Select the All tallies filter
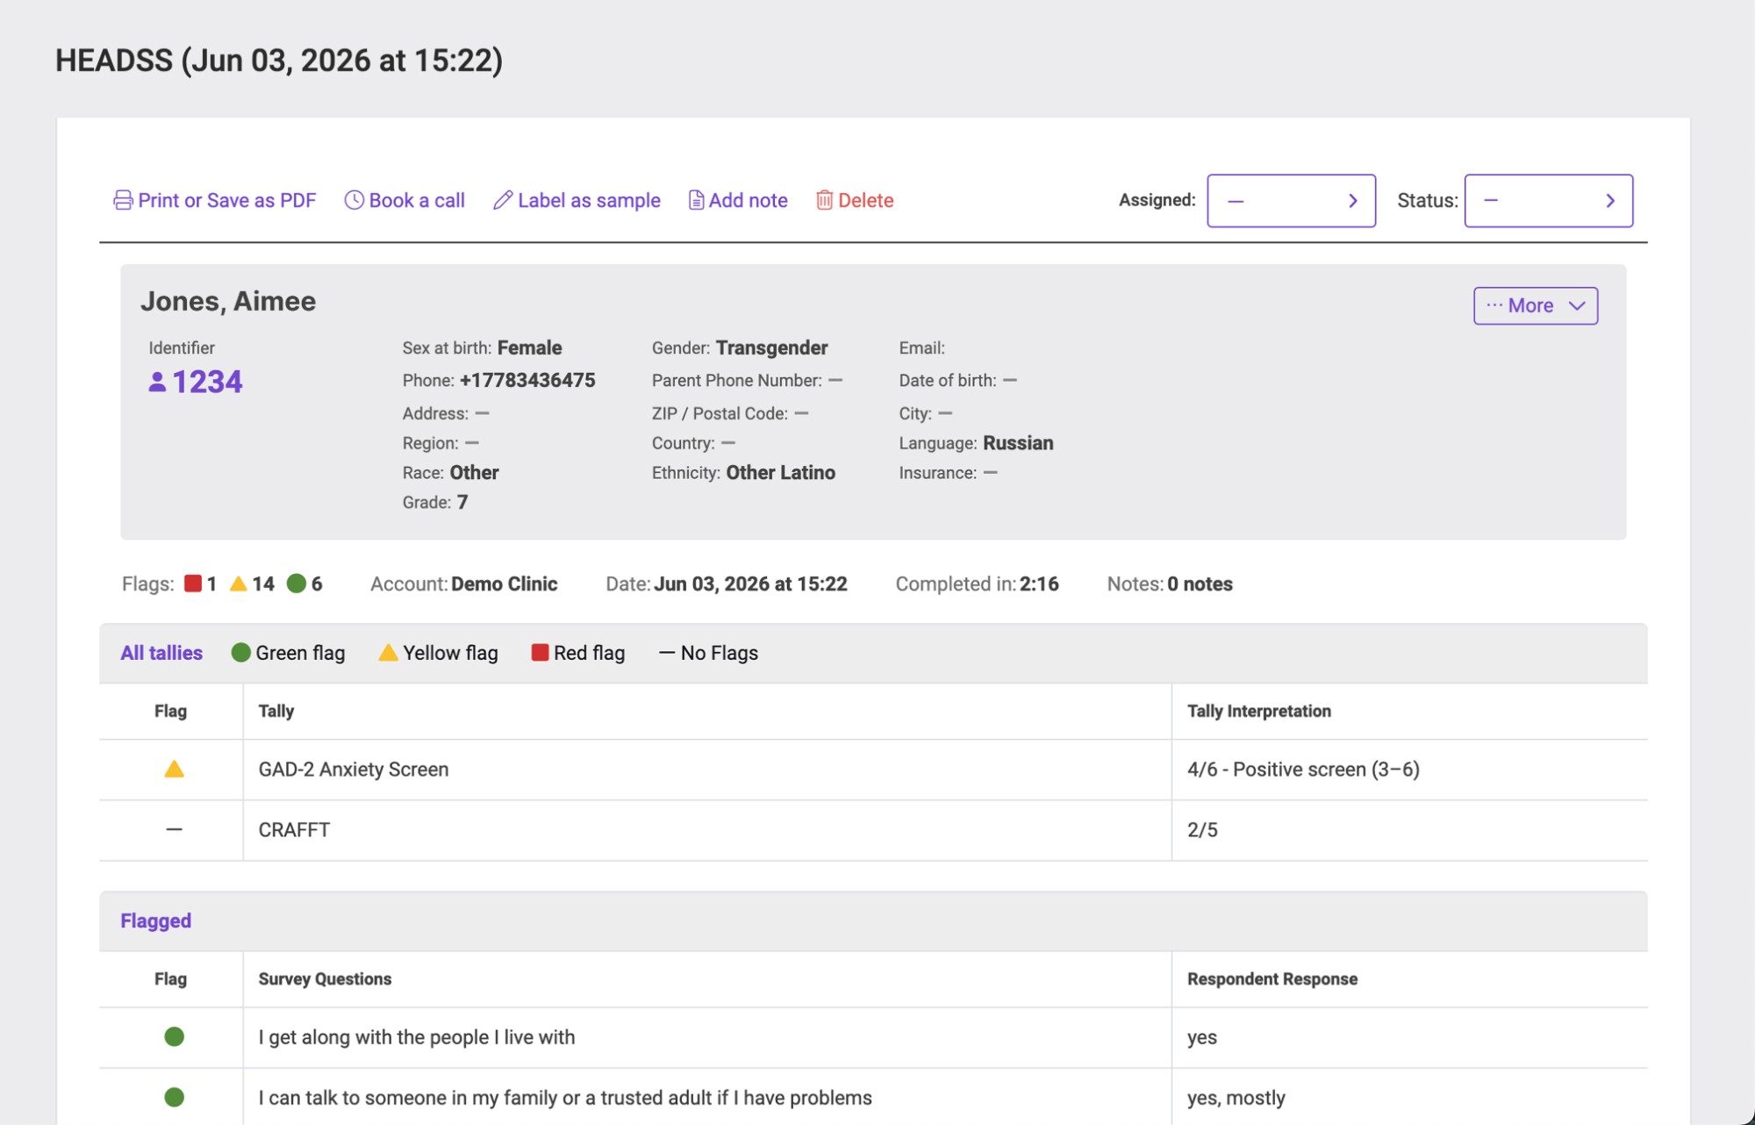The image size is (1755, 1125). tap(161, 653)
